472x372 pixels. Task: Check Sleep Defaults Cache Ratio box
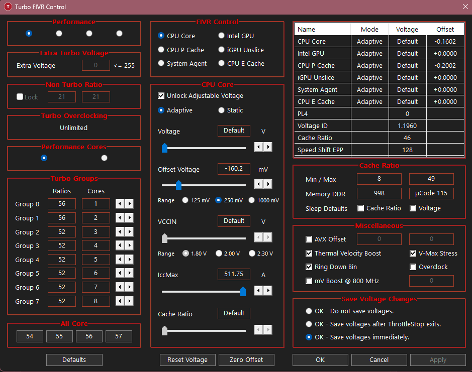(360, 208)
